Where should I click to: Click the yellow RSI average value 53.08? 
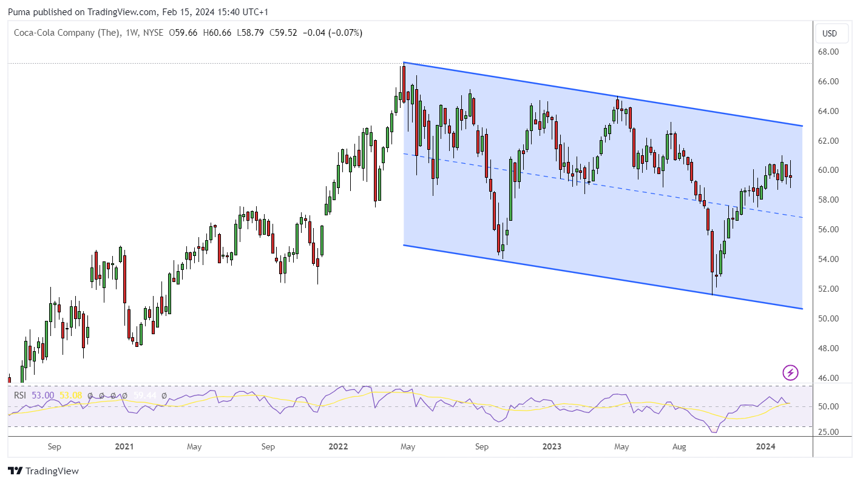(70, 395)
